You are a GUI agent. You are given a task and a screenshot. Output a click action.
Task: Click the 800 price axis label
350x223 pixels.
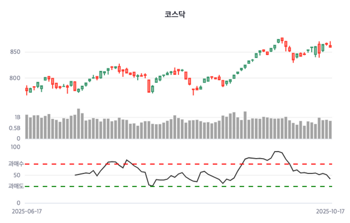14,78
